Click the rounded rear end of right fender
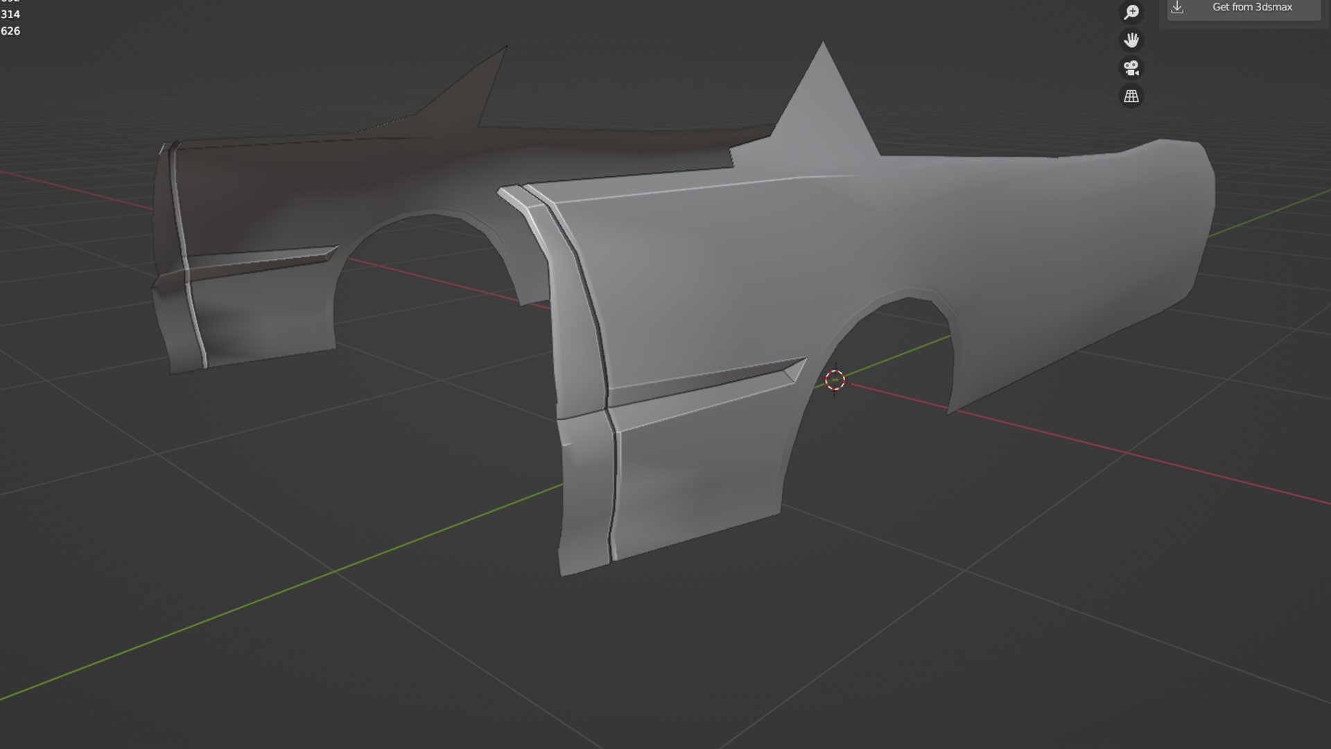Viewport: 1331px width, 749px height. (x=1189, y=208)
